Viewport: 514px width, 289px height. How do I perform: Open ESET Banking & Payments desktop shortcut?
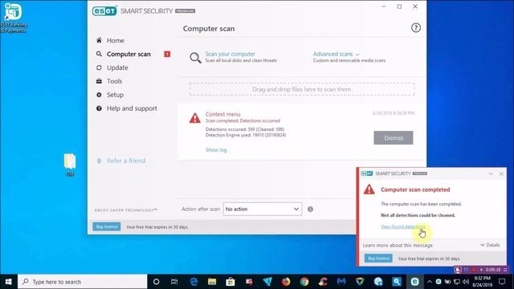tap(14, 18)
